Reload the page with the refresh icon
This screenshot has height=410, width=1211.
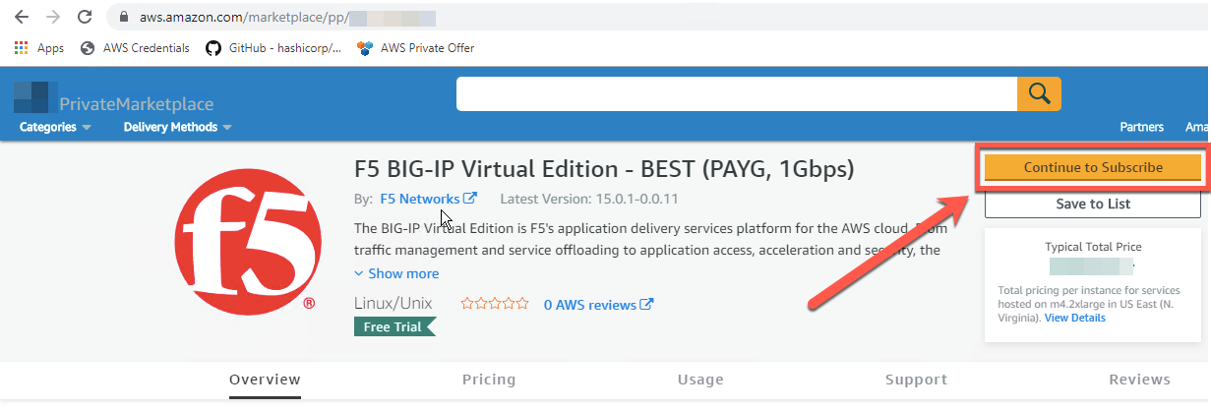pyautogui.click(x=85, y=18)
